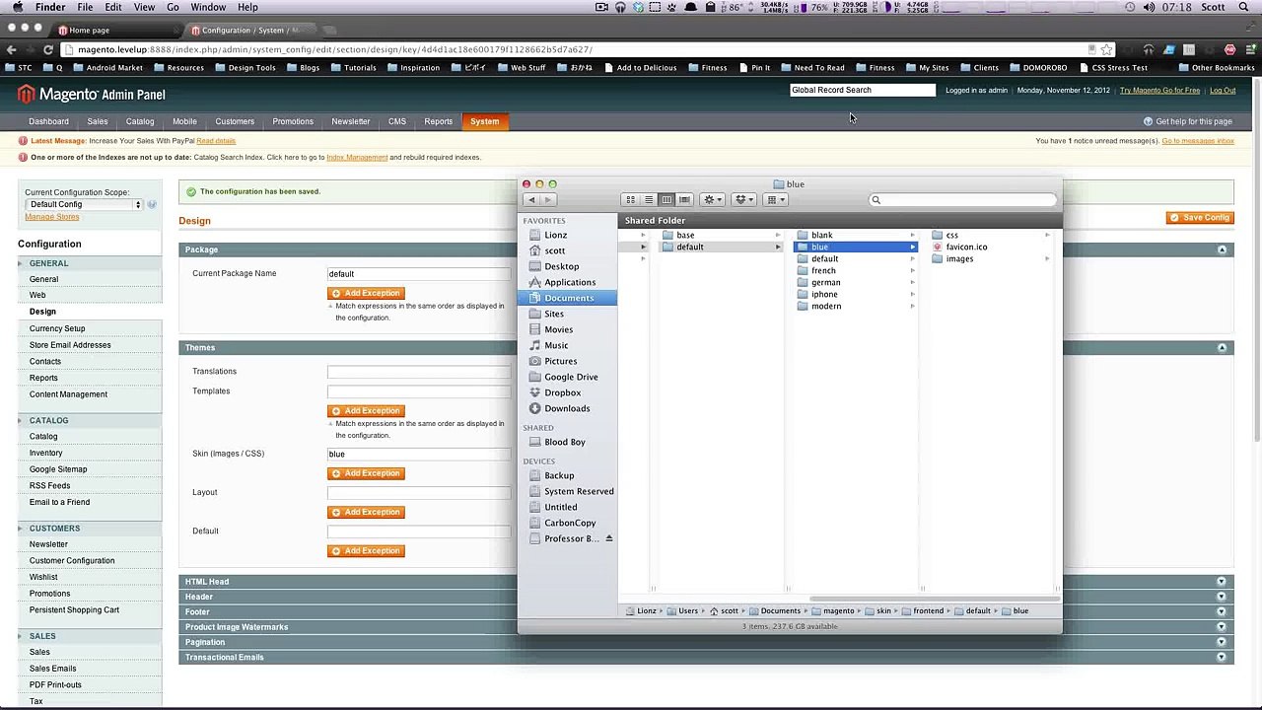Image resolution: width=1262 pixels, height=710 pixels.
Task: Open Configuration Scope dropdown
Action: tap(84, 204)
